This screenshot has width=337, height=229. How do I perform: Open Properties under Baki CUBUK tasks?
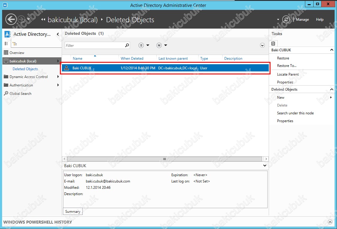[x=285, y=82]
